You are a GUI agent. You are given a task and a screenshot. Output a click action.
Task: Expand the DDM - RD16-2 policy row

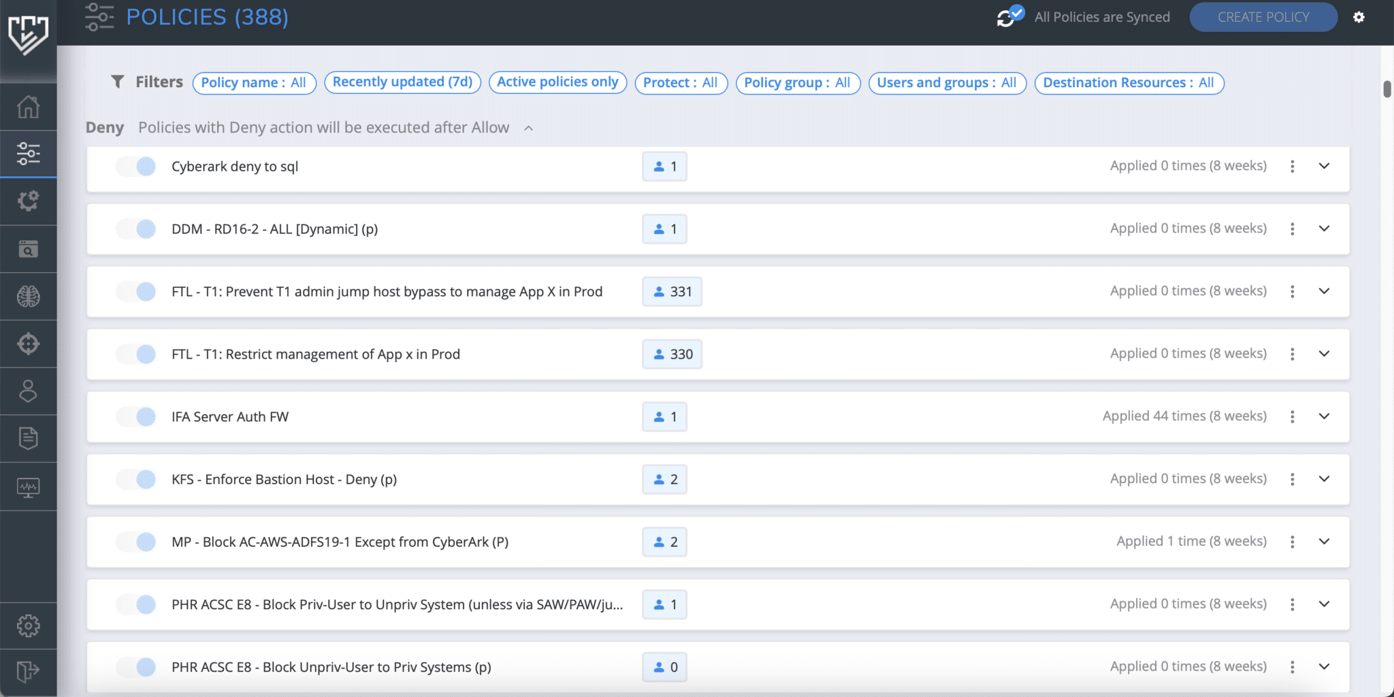(x=1324, y=229)
